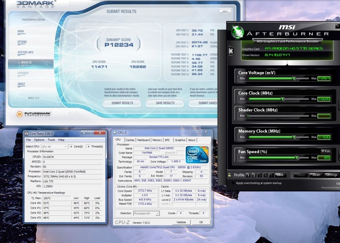Toggle the profile lock padlock icon in Afterburner
This screenshot has width=340, height=243.
[x=229, y=175]
